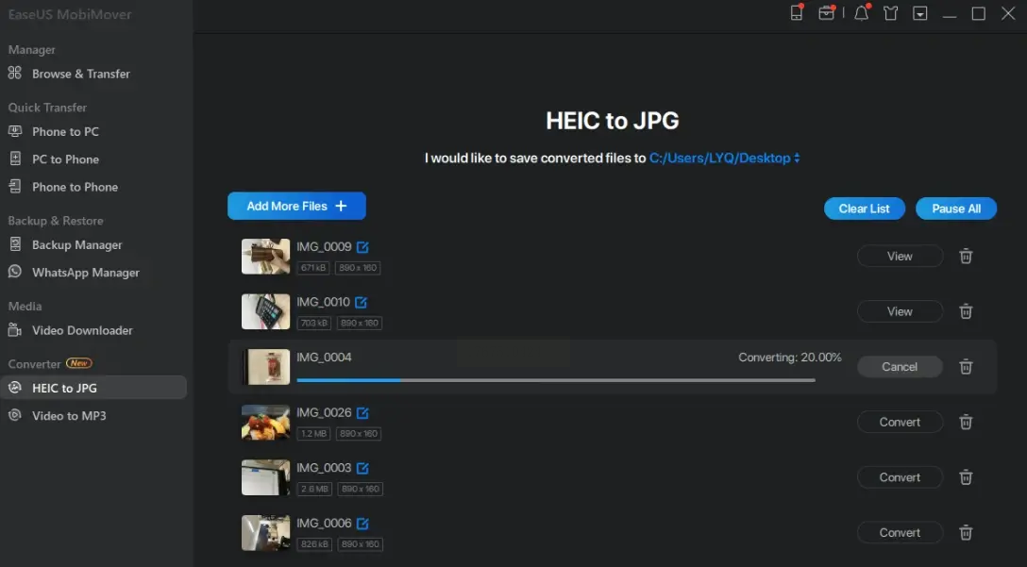The image size is (1027, 567).
Task: Click the Video to MP3 sidebar icon
Action: [x=14, y=415]
